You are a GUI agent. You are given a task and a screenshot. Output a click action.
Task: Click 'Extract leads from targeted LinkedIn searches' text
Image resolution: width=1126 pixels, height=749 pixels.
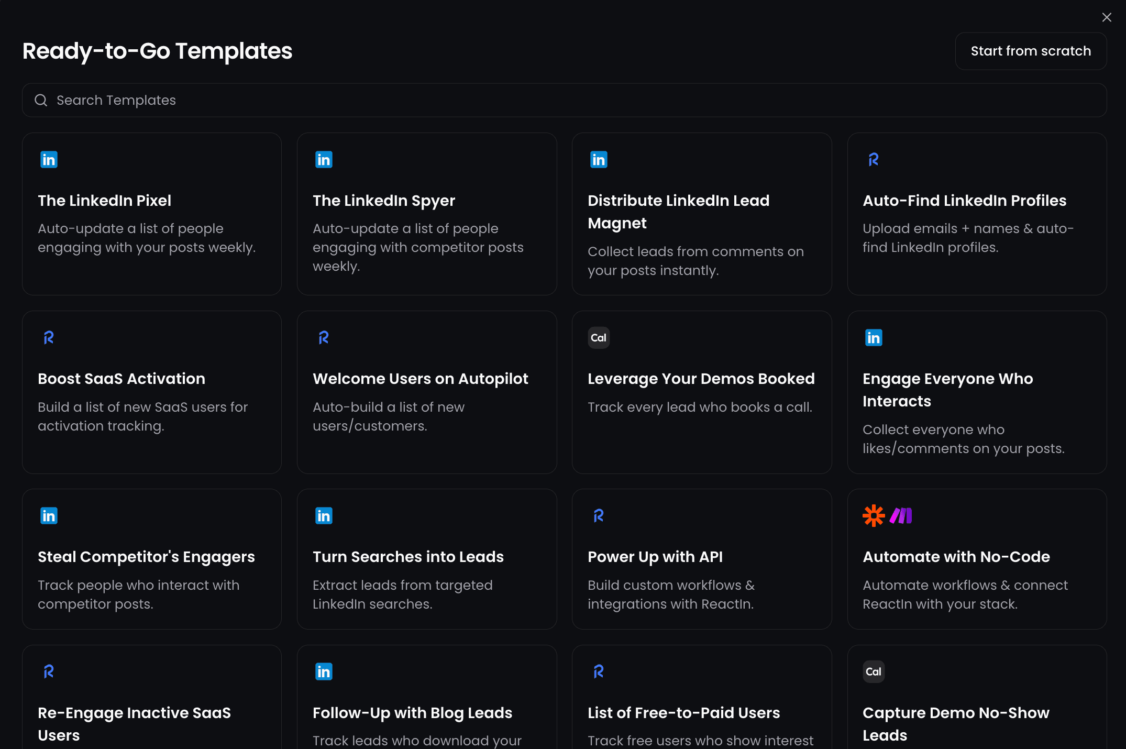point(402,594)
